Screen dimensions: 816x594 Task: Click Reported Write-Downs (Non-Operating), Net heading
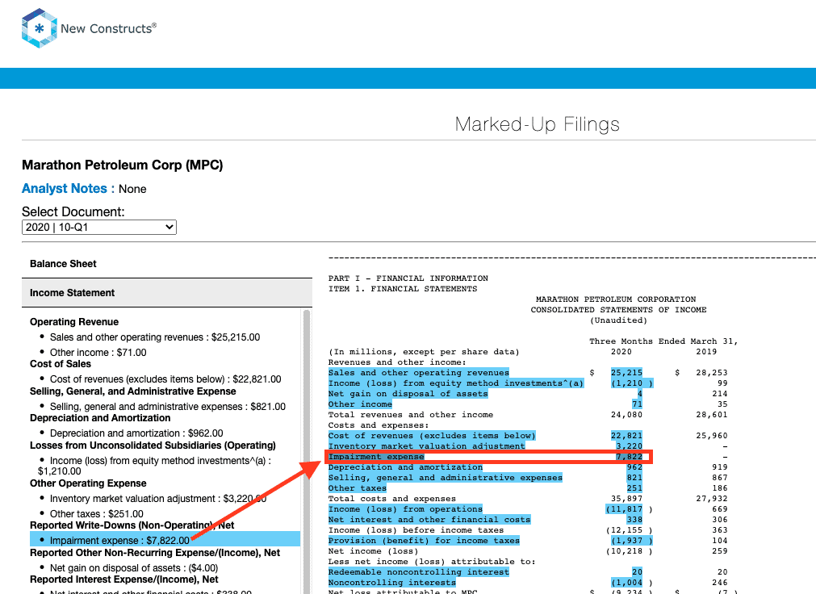coord(132,525)
